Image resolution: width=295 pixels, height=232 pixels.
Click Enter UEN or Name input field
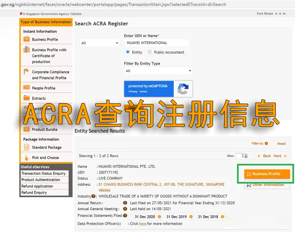tap(157, 43)
